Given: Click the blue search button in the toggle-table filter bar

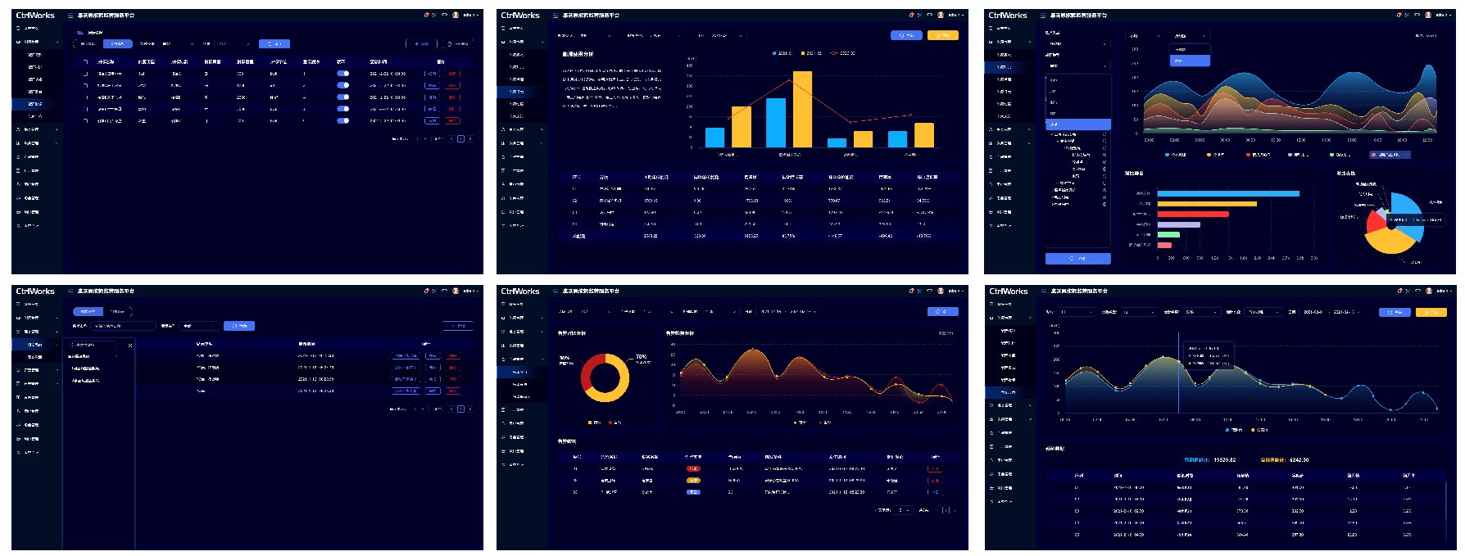Looking at the screenshot, I should 274,44.
